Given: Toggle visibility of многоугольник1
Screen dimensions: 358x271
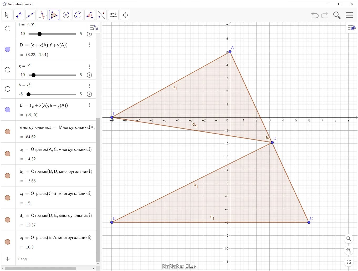Looking at the screenshot, I should (8, 132).
